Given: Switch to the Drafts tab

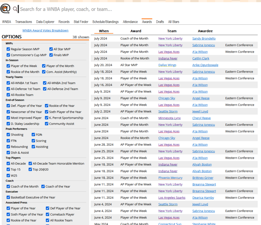Looking at the screenshot, I should (x=160, y=22).
